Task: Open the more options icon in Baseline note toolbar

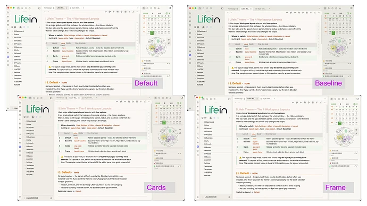Action: (319, 13)
